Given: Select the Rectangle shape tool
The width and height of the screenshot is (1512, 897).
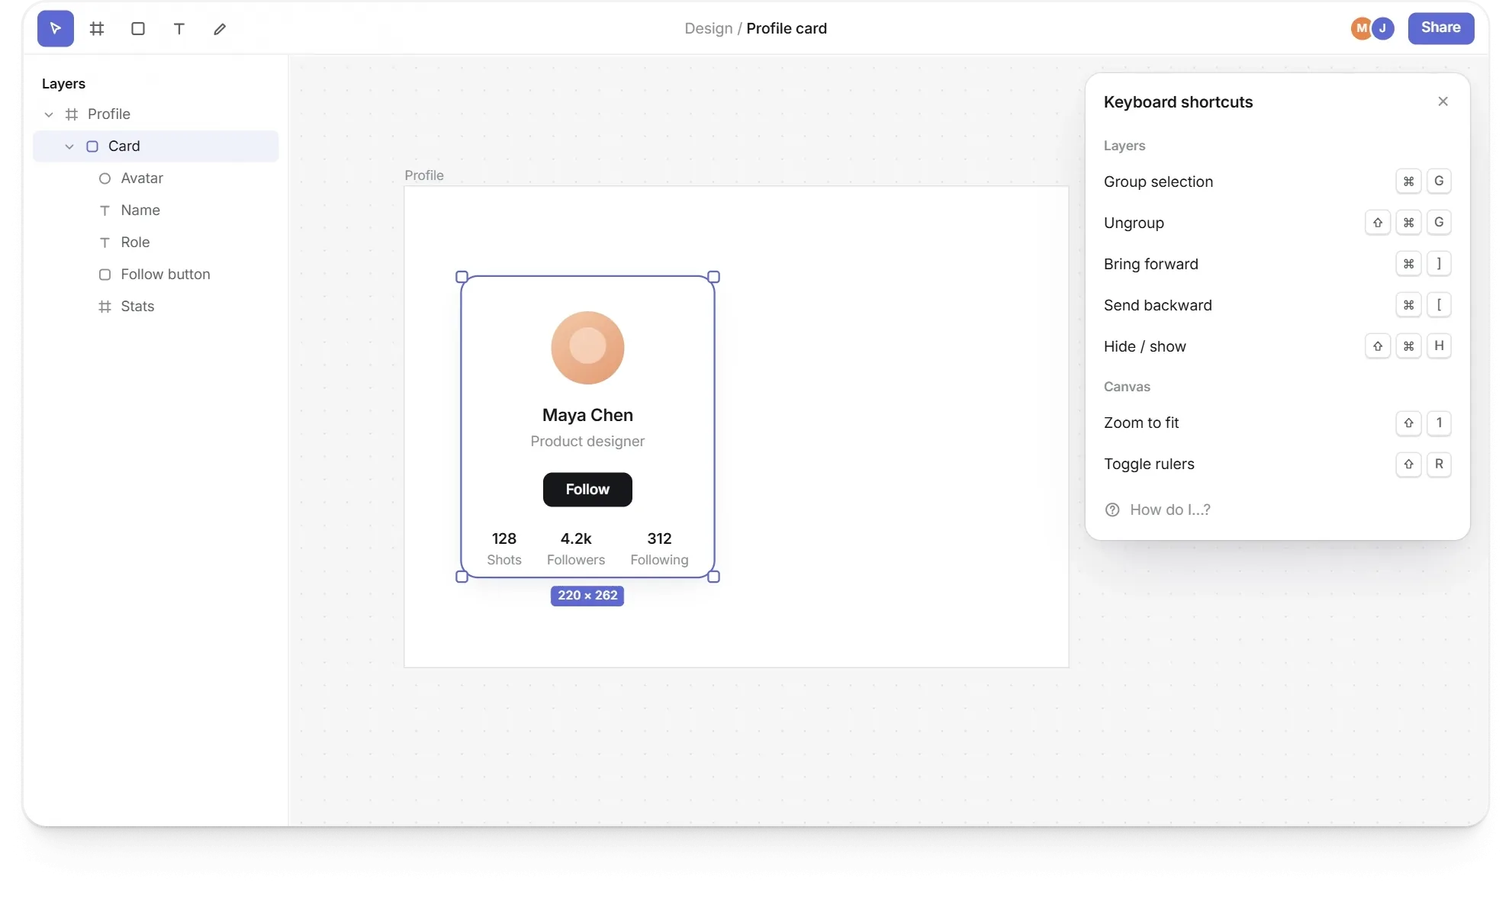Looking at the screenshot, I should click(138, 29).
